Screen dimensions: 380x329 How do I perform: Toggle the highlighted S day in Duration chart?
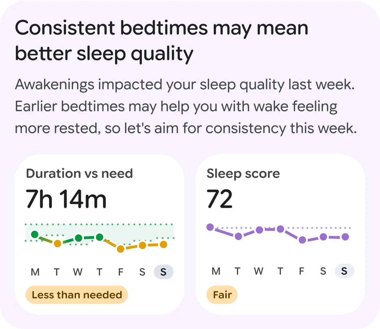164,272
